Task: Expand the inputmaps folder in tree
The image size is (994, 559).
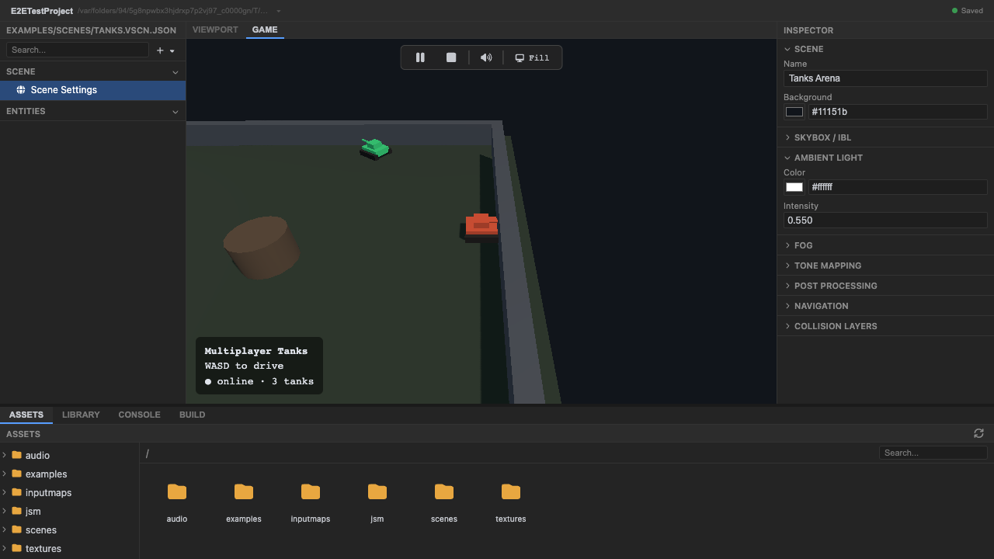Action: [x=5, y=492]
